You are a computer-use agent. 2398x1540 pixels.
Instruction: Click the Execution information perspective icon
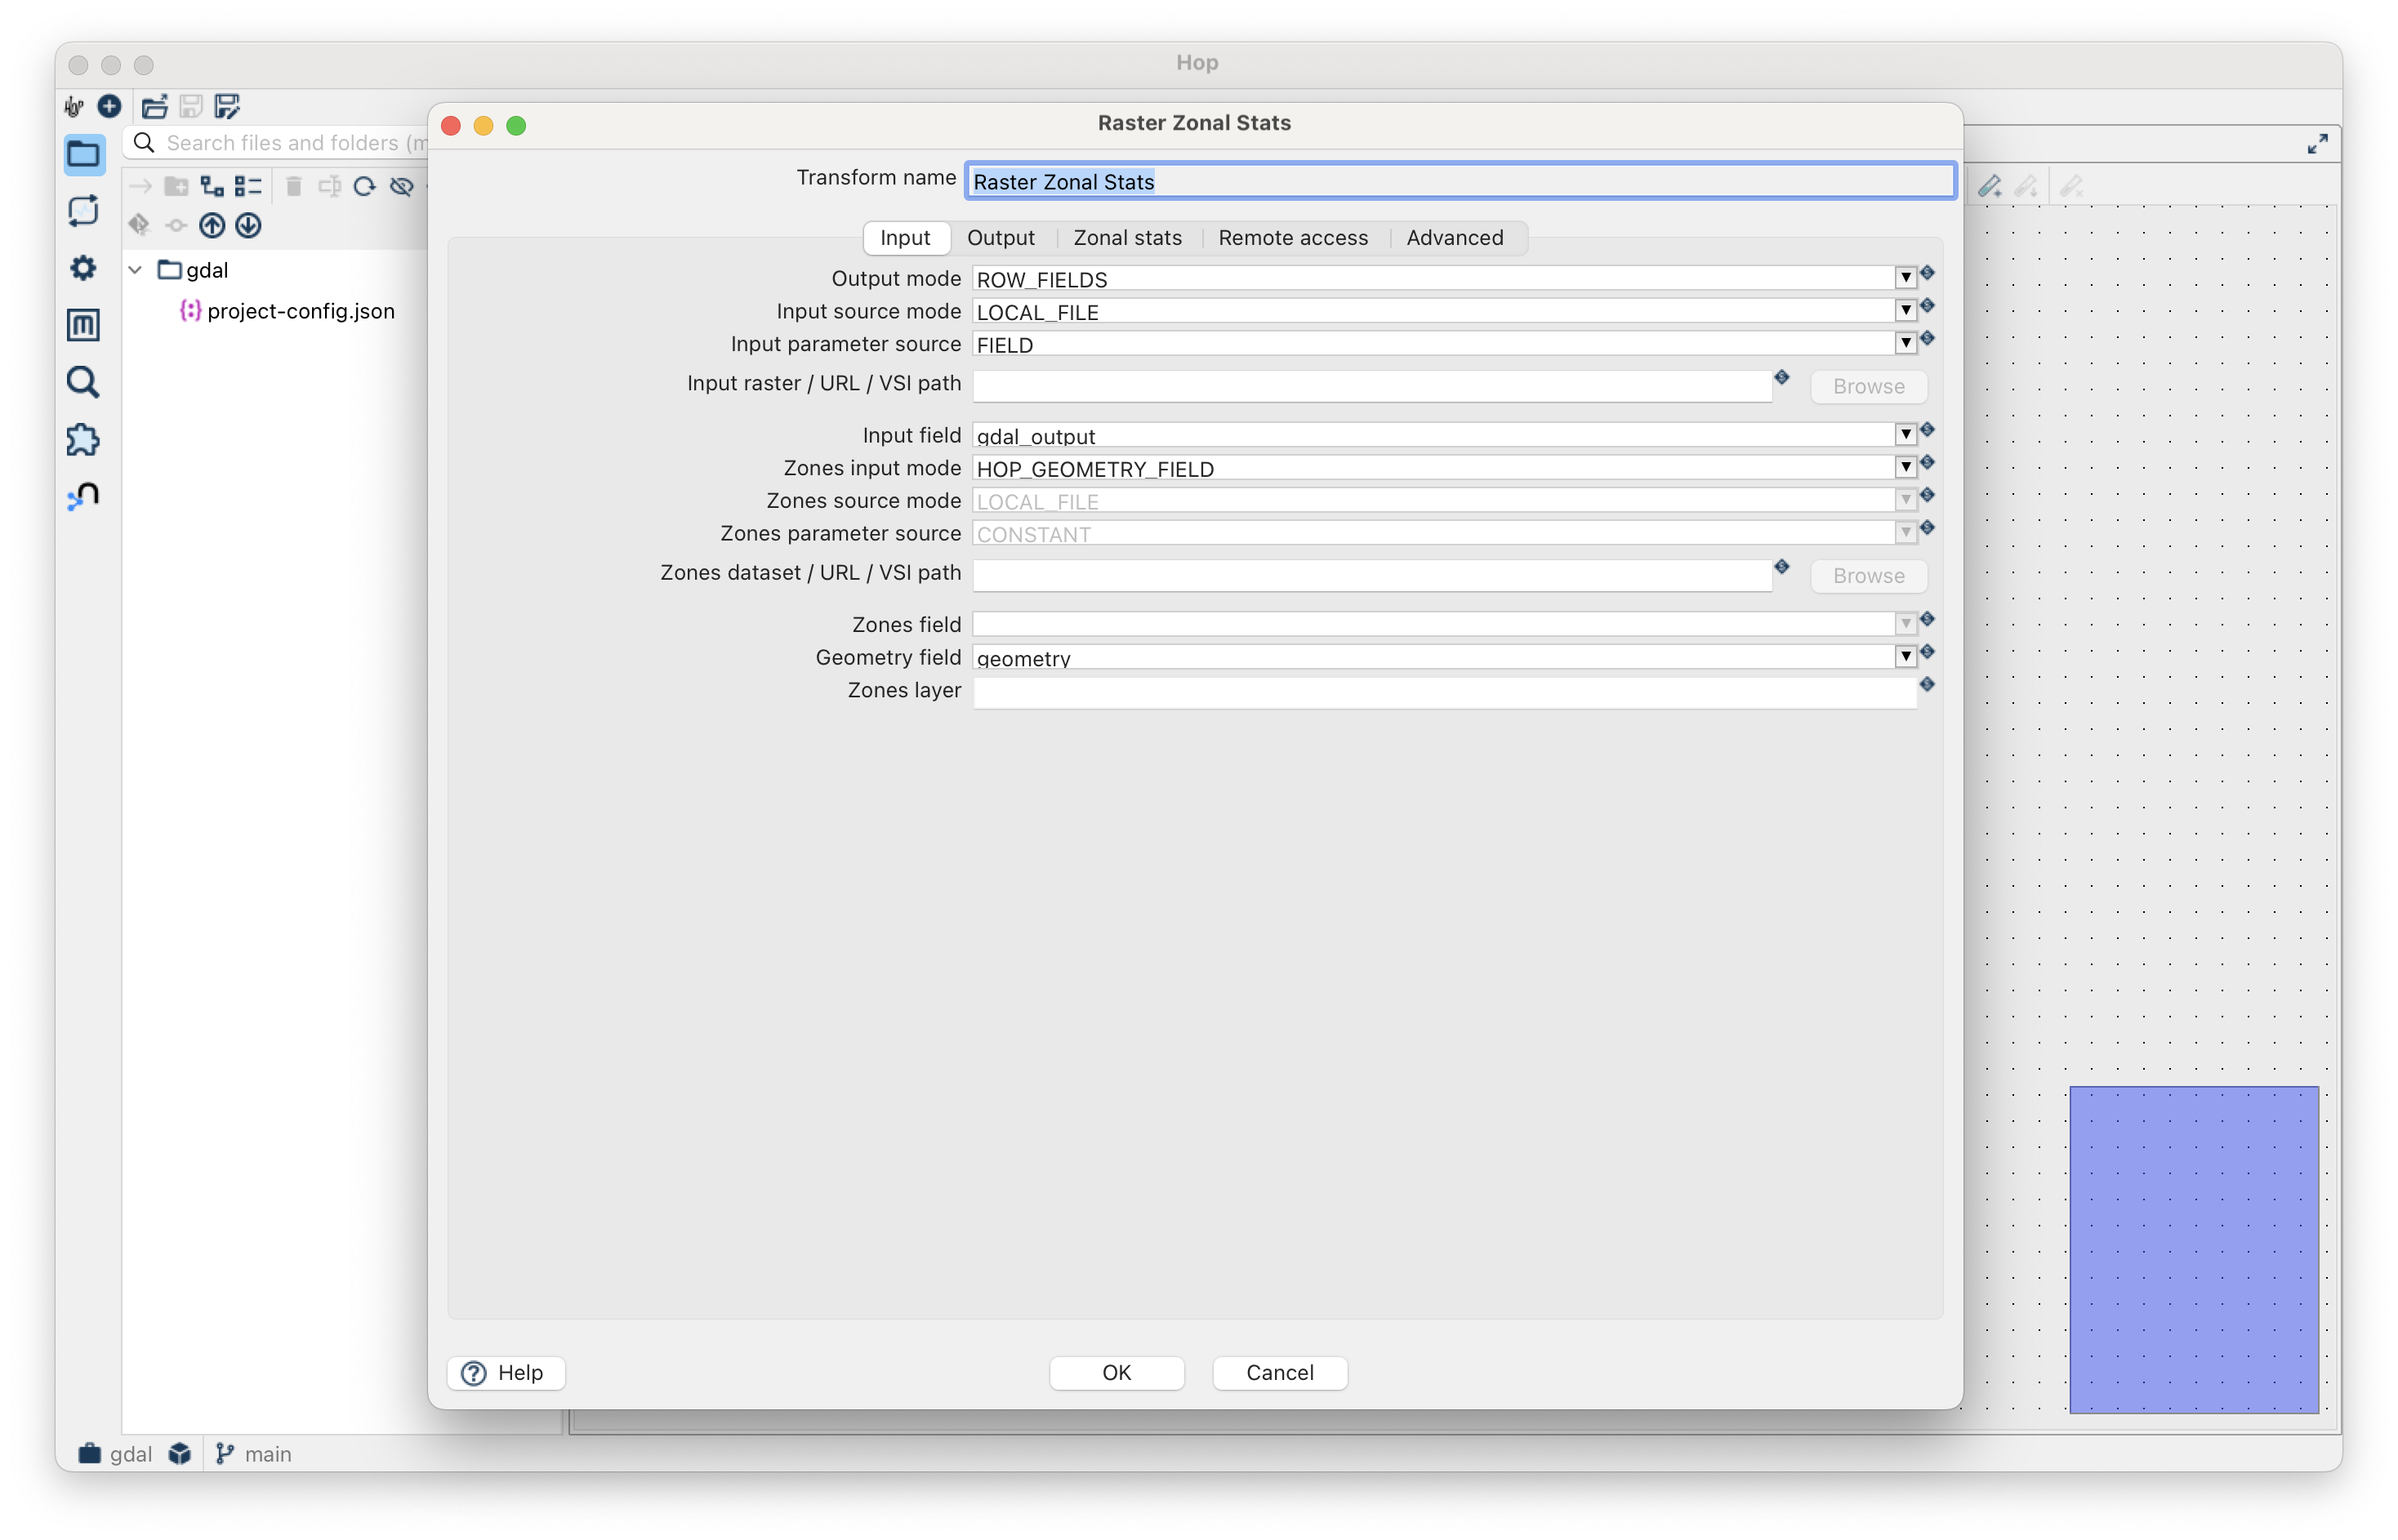coord(83,211)
